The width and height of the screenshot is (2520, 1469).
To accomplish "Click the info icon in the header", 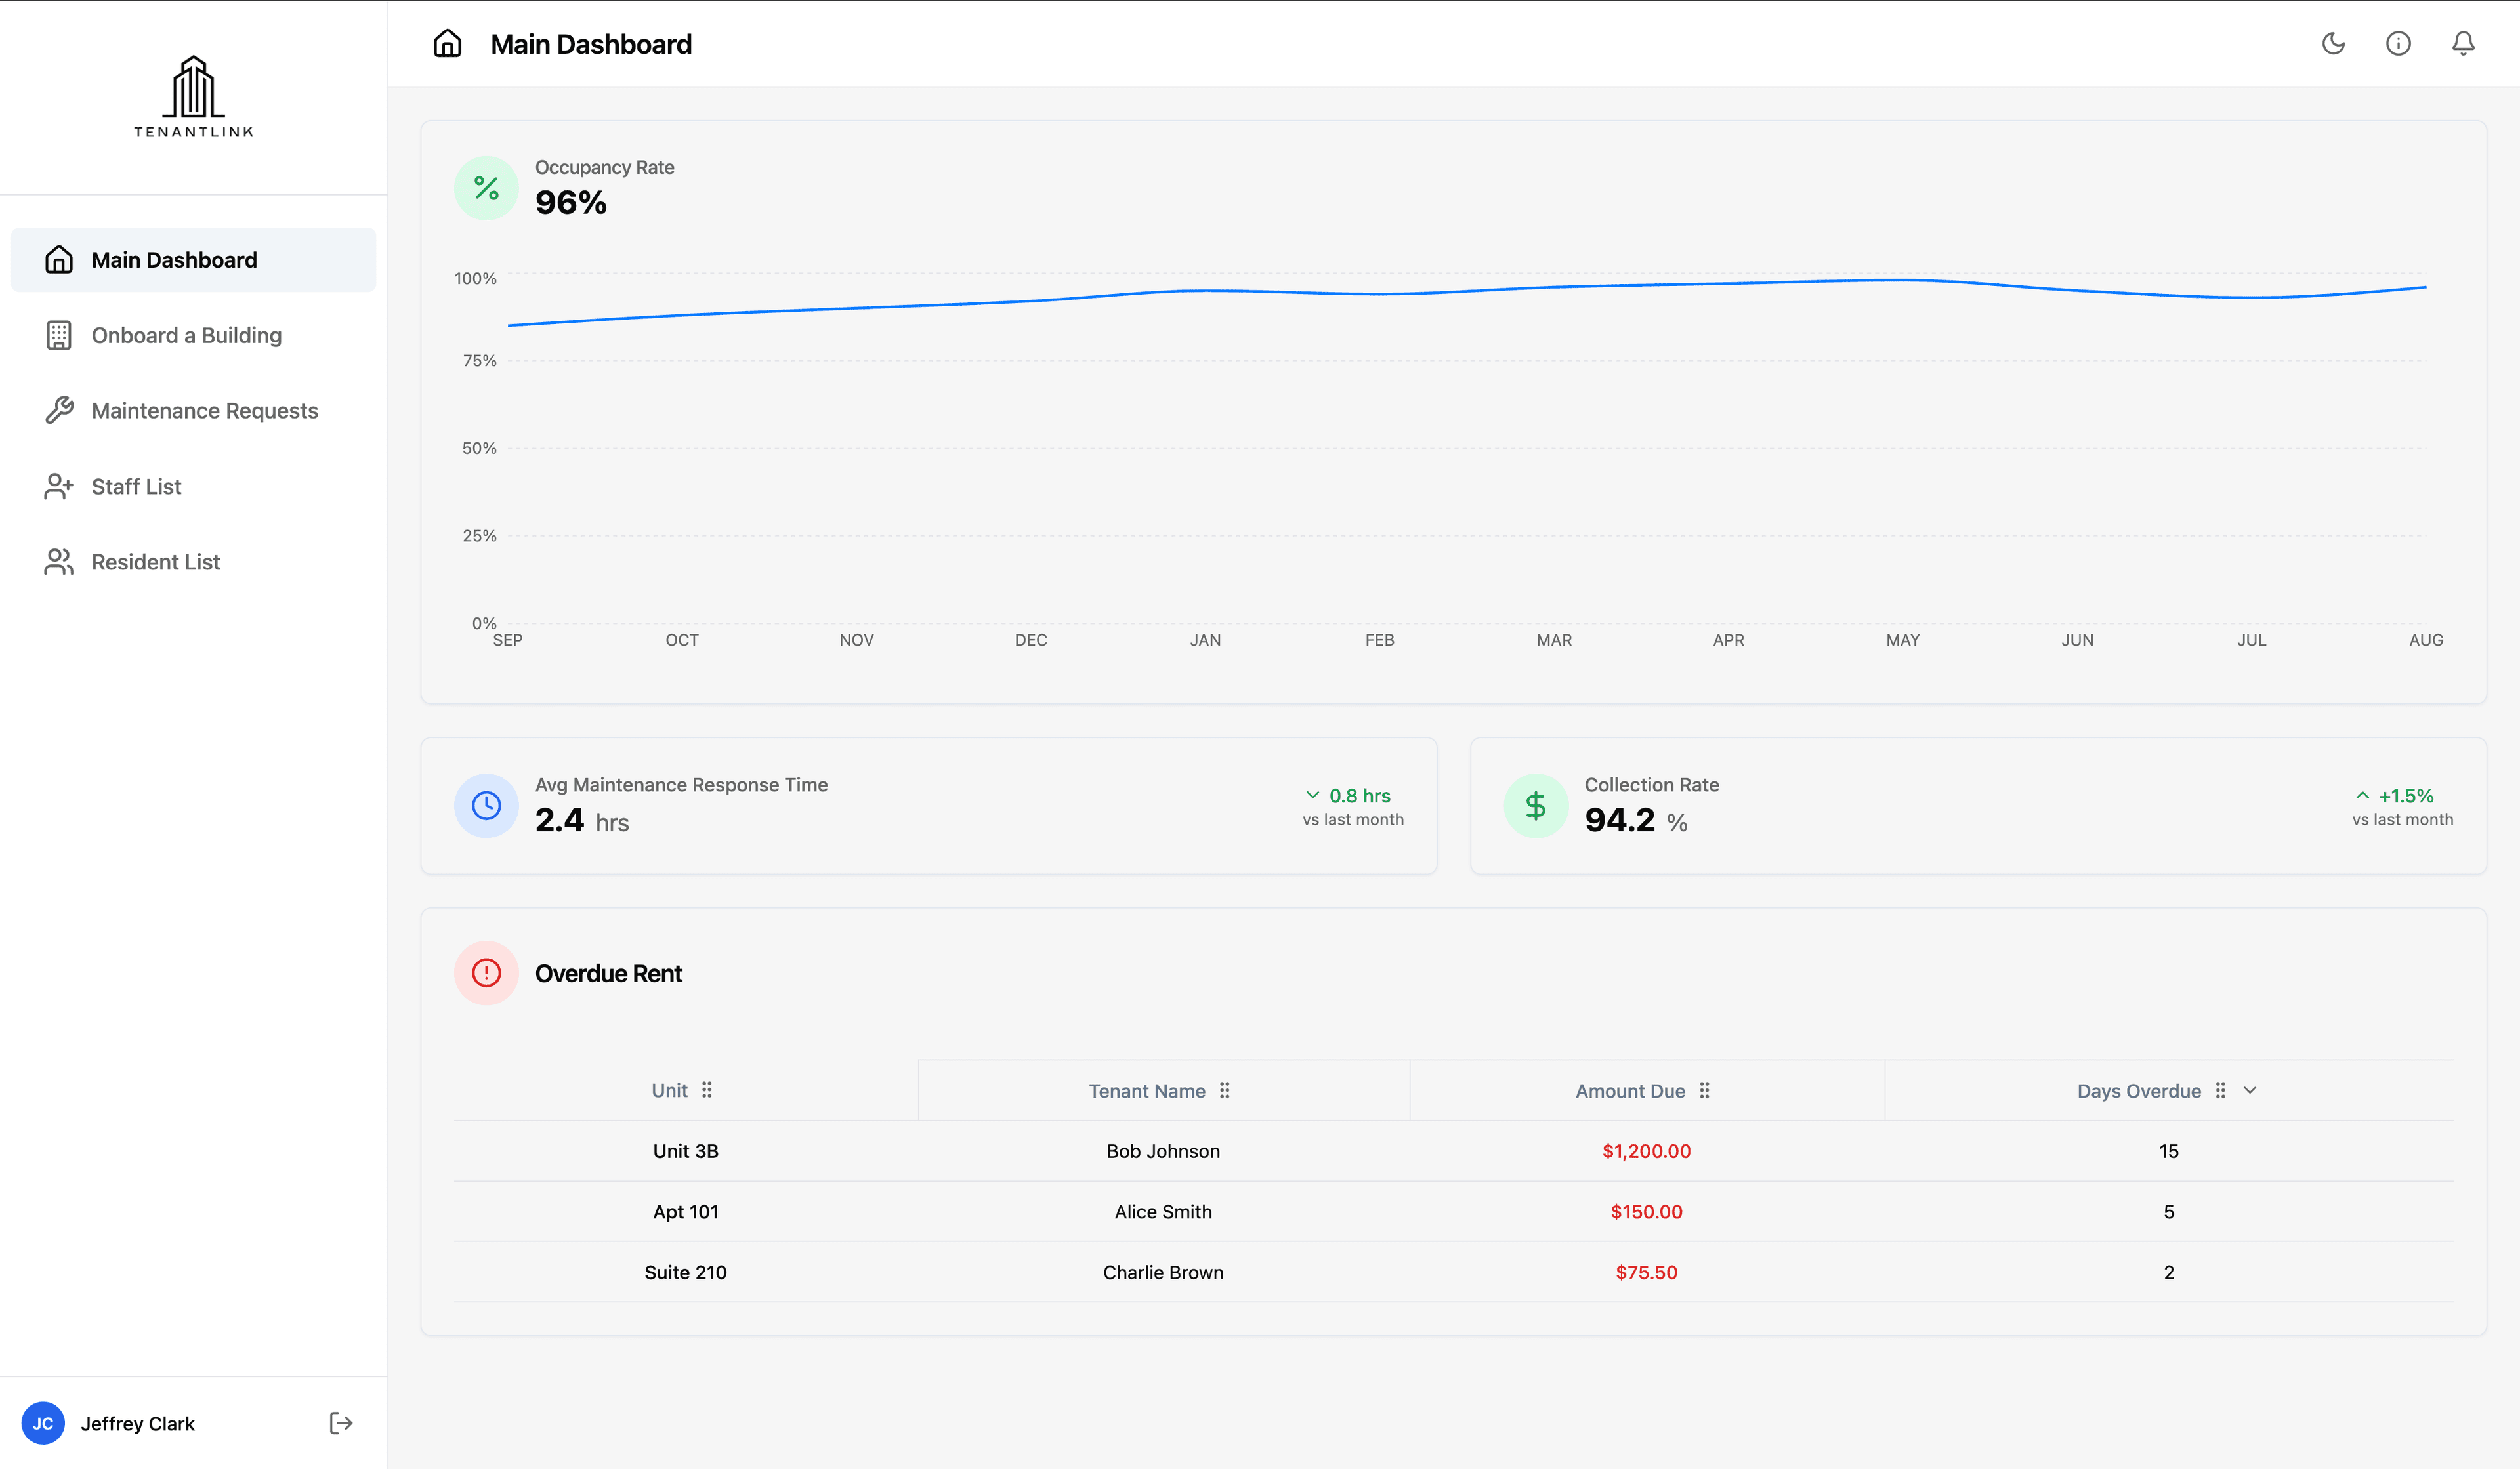I will (x=2398, y=43).
